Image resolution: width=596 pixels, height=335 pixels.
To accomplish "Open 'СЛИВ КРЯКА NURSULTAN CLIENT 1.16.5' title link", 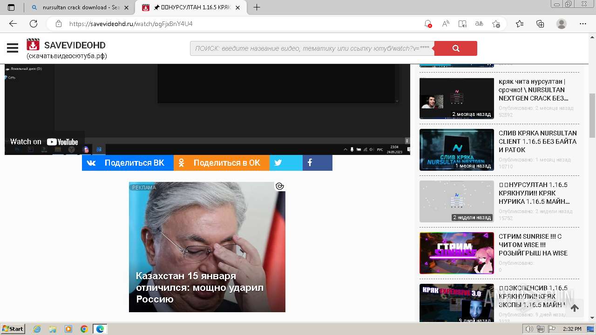I will [x=538, y=141].
